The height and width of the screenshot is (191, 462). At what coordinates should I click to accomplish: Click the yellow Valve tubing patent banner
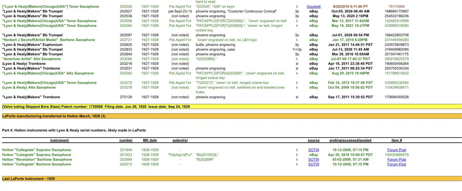(x=232, y=107)
